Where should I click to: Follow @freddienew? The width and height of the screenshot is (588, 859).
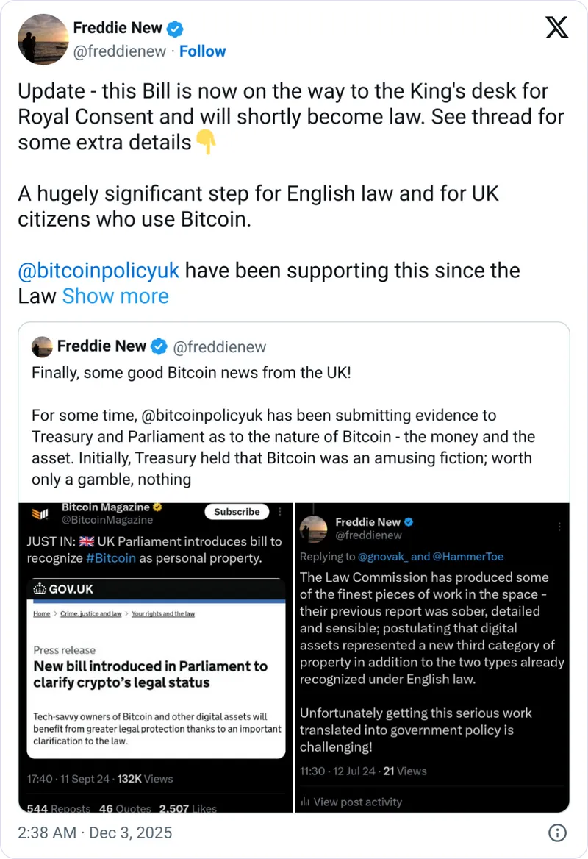(x=203, y=51)
